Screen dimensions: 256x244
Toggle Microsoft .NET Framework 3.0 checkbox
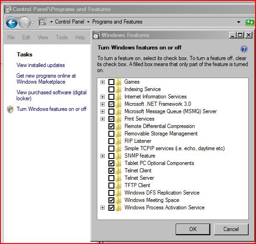111,104
